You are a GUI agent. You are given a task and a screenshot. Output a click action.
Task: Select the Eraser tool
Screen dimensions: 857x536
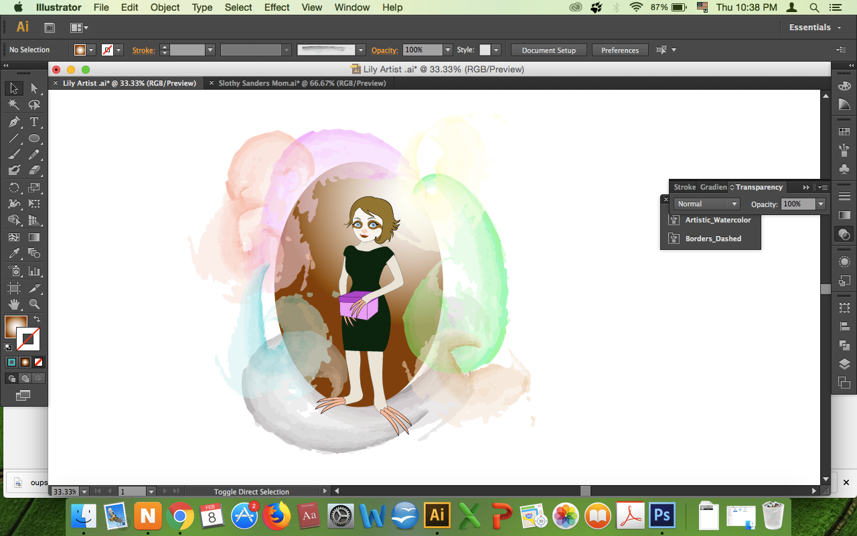coord(34,170)
